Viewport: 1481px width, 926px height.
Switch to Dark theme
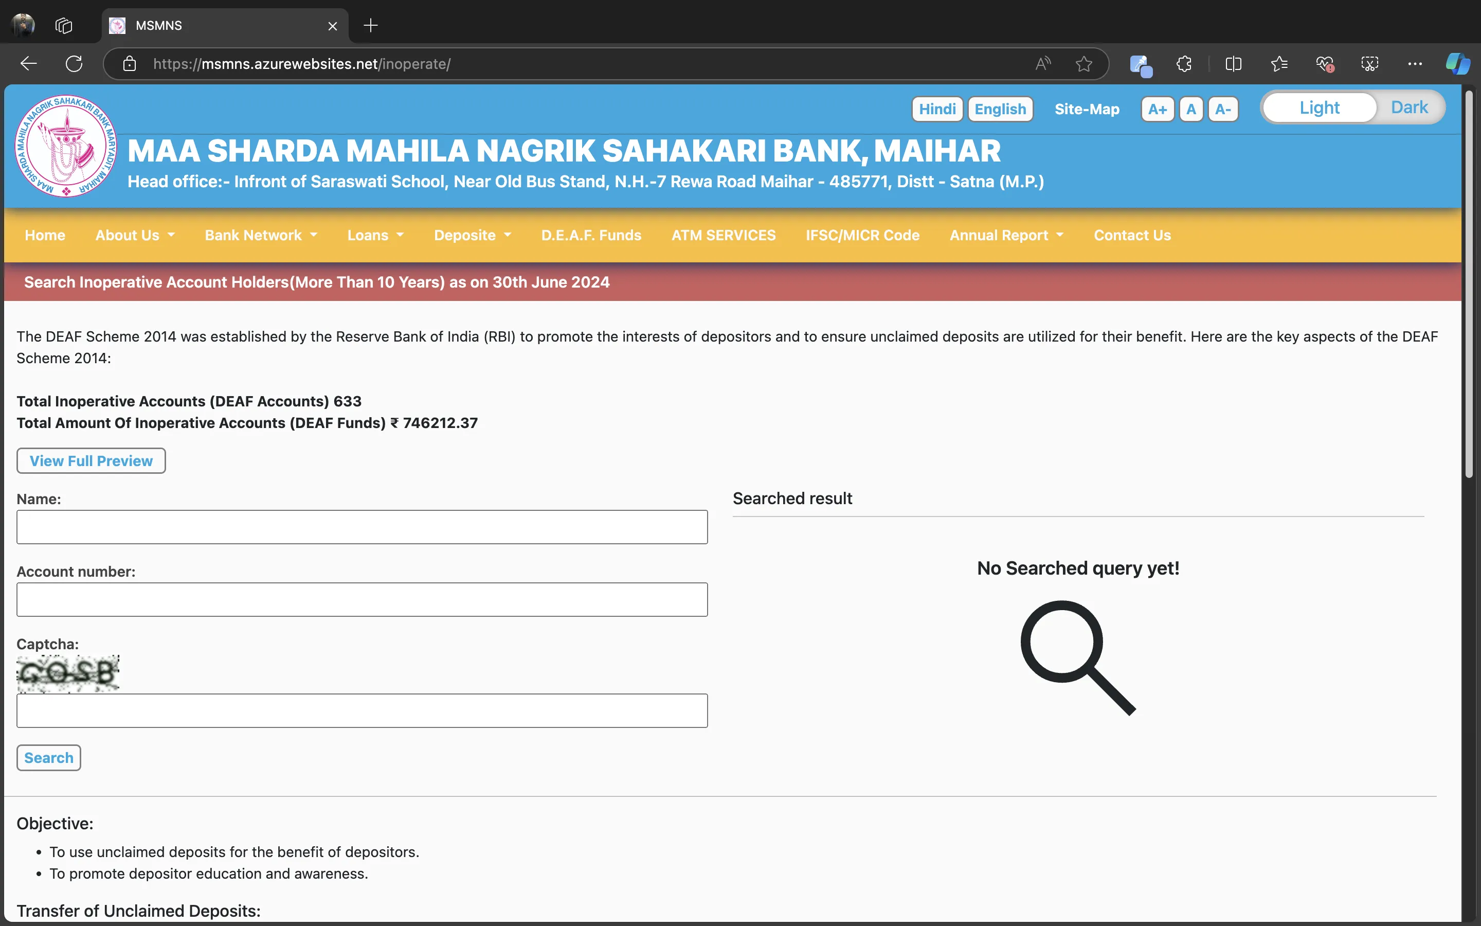[x=1410, y=108]
